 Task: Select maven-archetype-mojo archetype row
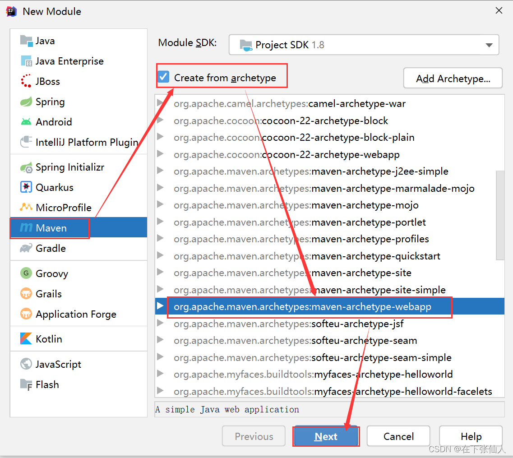pos(330,205)
